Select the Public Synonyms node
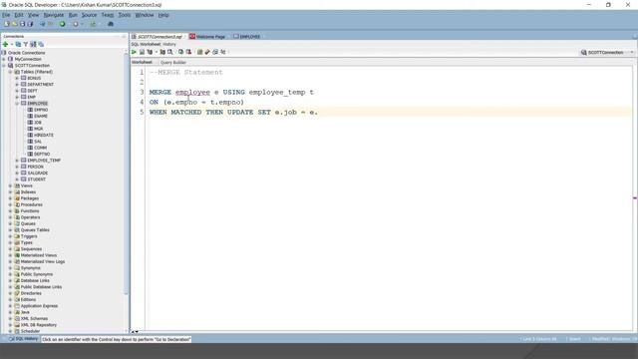This screenshot has width=638, height=359. coord(37,274)
